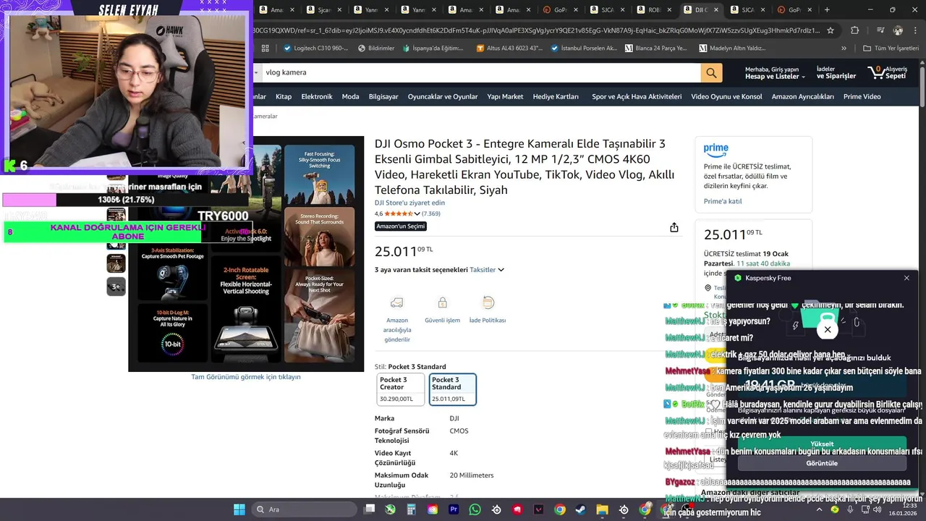Screen dimensions: 926x521
Task: Click the Windows taskbar Ara search box
Action: [x=304, y=509]
